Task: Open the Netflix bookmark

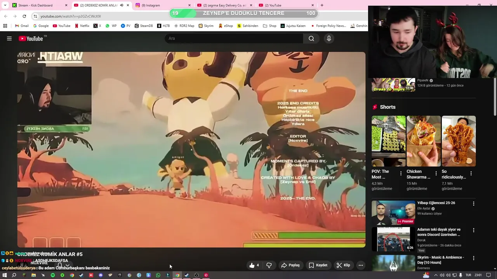Action: (x=82, y=26)
